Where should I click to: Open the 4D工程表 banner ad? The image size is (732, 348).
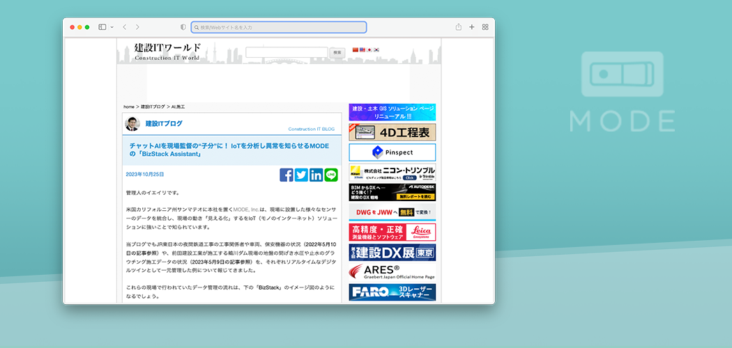click(392, 132)
